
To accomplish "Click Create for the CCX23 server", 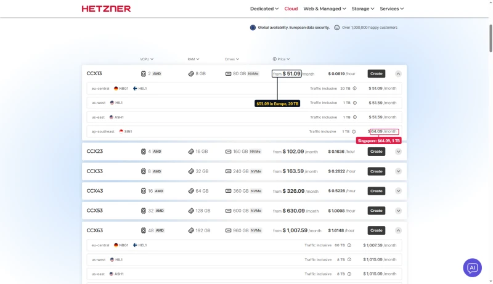I will pos(377,152).
